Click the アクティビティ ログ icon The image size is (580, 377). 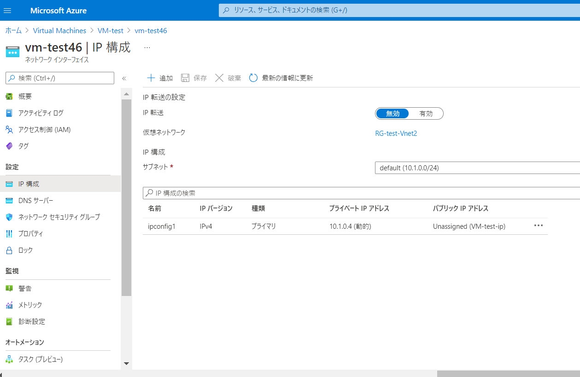click(x=9, y=113)
